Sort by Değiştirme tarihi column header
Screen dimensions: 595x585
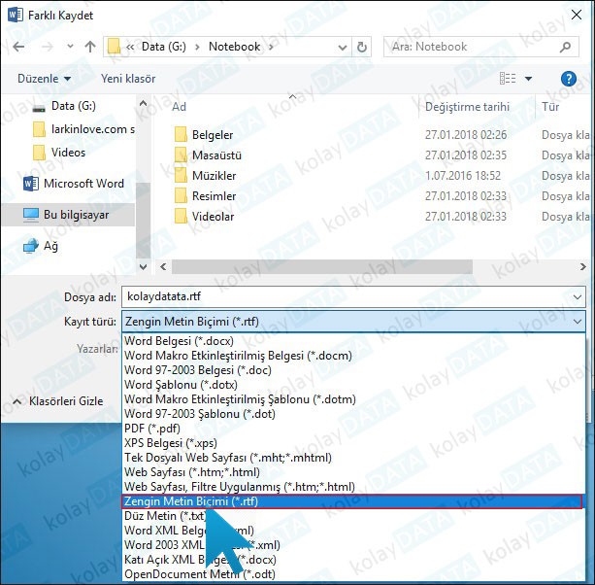(466, 107)
